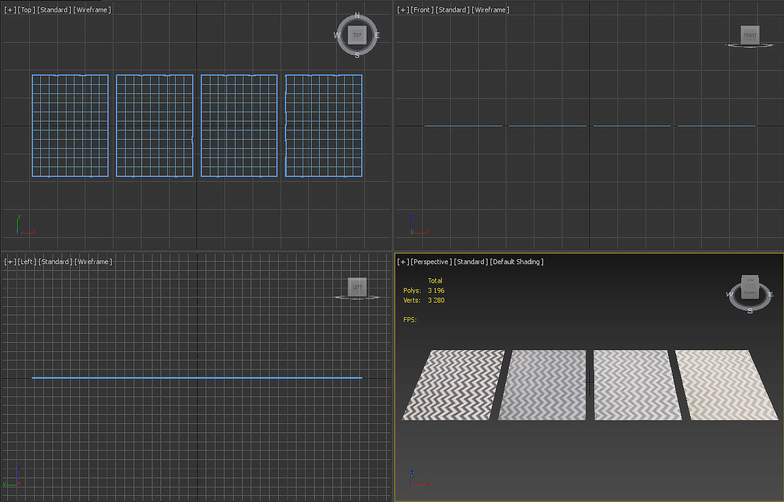
Task: Open the [+] general menu of the Perspective viewport
Action: [403, 262]
